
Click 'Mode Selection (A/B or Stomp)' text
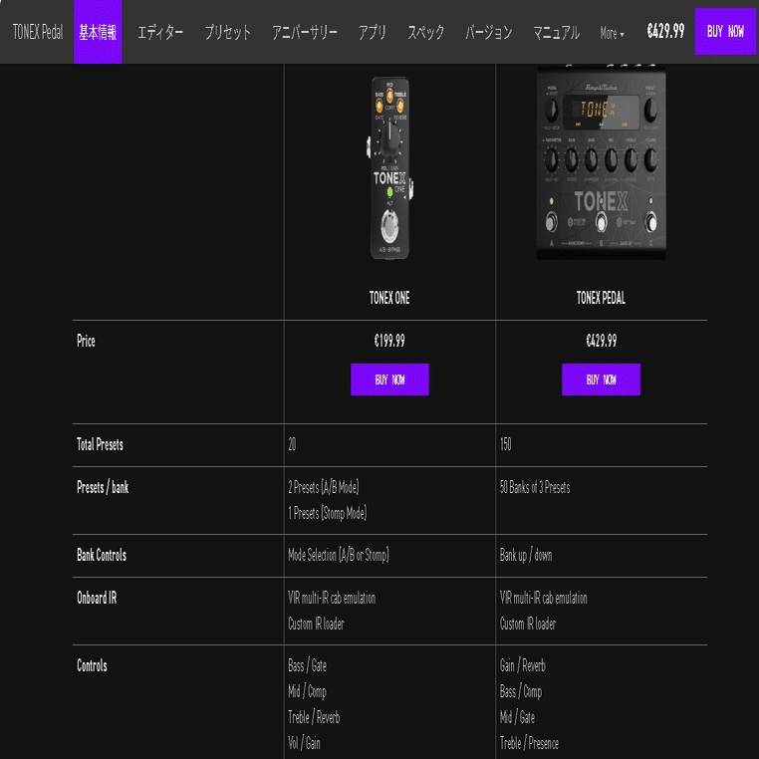click(x=339, y=555)
